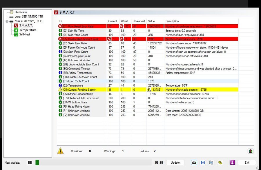
Task: Select Overview in the tree
Action: click(21, 12)
